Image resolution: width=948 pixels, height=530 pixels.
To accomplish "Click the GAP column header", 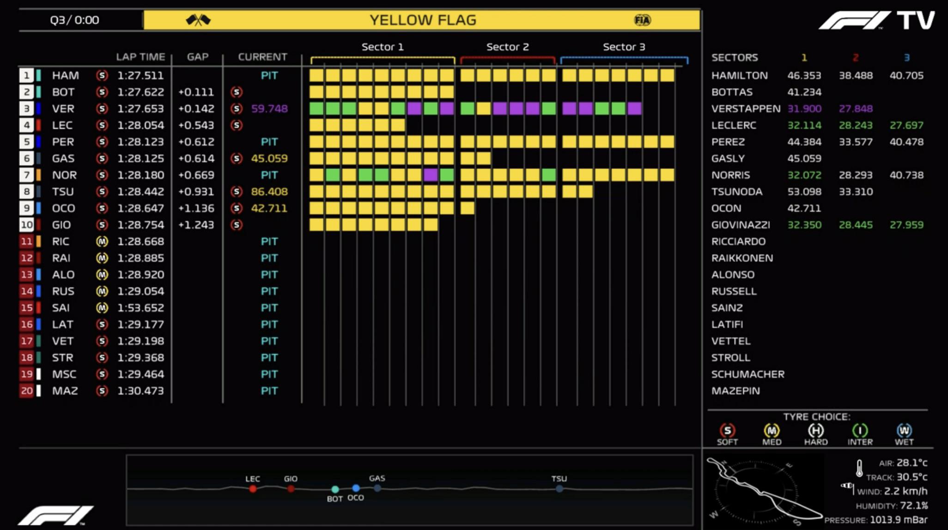I will tap(198, 57).
